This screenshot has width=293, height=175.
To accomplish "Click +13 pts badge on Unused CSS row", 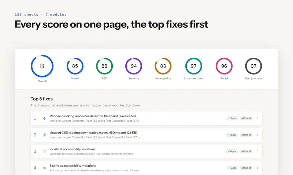I will (x=232, y=135).
